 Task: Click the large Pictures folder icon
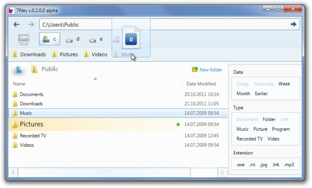tap(15, 125)
